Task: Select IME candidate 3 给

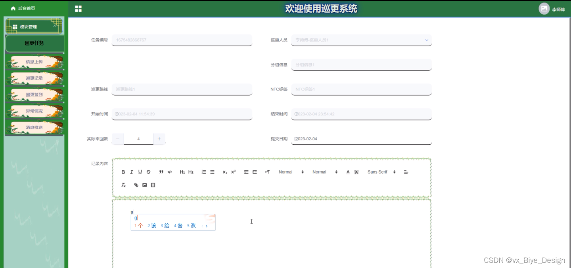Action: pos(165,226)
